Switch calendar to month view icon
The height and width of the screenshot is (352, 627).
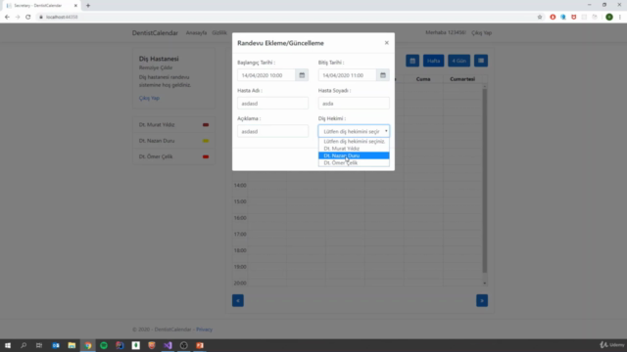point(412,61)
